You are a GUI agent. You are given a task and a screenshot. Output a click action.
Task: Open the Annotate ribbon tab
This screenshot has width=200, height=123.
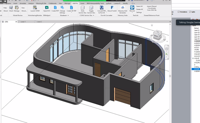tap(23, 3)
